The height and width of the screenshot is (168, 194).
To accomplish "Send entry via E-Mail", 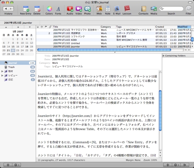I will pos(117,9).
